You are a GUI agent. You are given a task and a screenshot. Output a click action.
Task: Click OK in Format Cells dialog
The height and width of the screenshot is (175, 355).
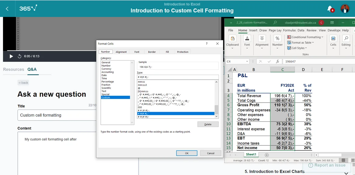pyautogui.click(x=187, y=153)
